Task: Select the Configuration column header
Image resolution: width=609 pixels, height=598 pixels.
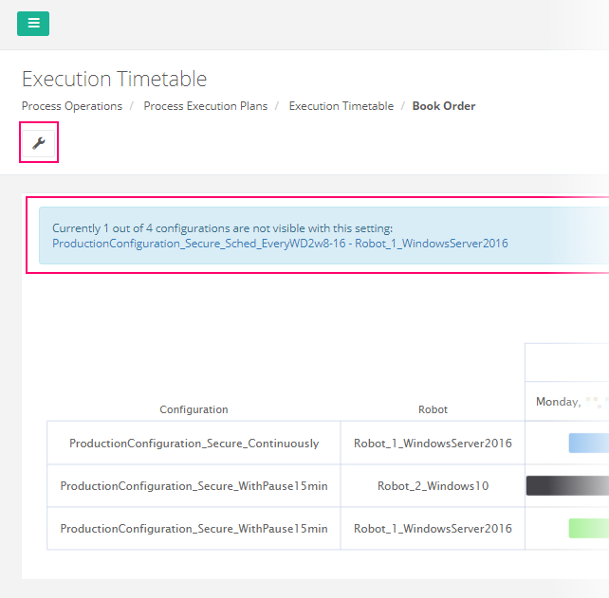Action: click(x=194, y=409)
